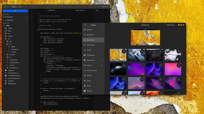The width and height of the screenshot is (204, 114).
Task: Remove the dark red volcanic wallpaper
Action: point(161,51)
